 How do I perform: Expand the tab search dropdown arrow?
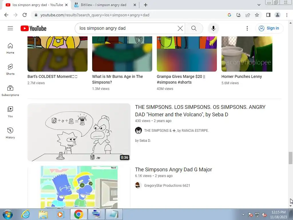[x=259, y=5]
